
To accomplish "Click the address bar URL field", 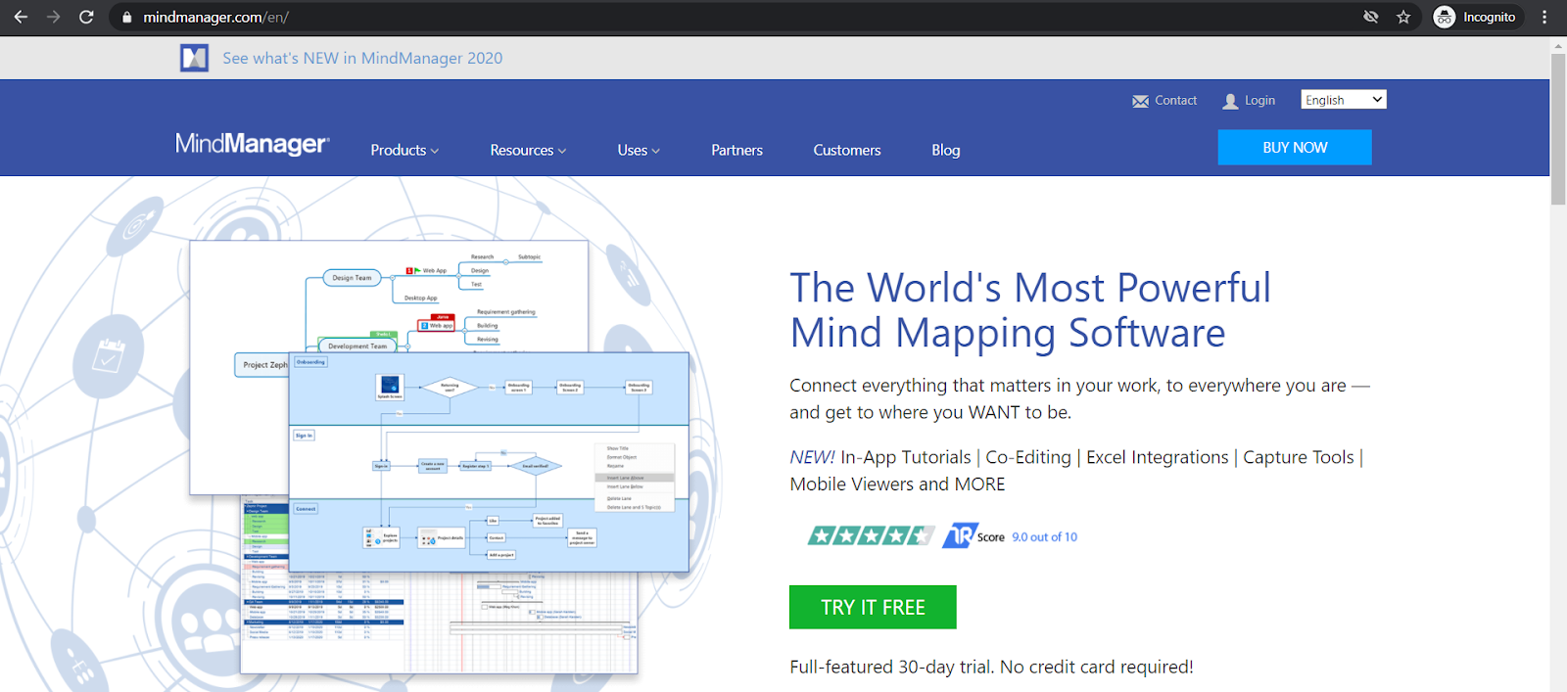I will click(x=735, y=17).
